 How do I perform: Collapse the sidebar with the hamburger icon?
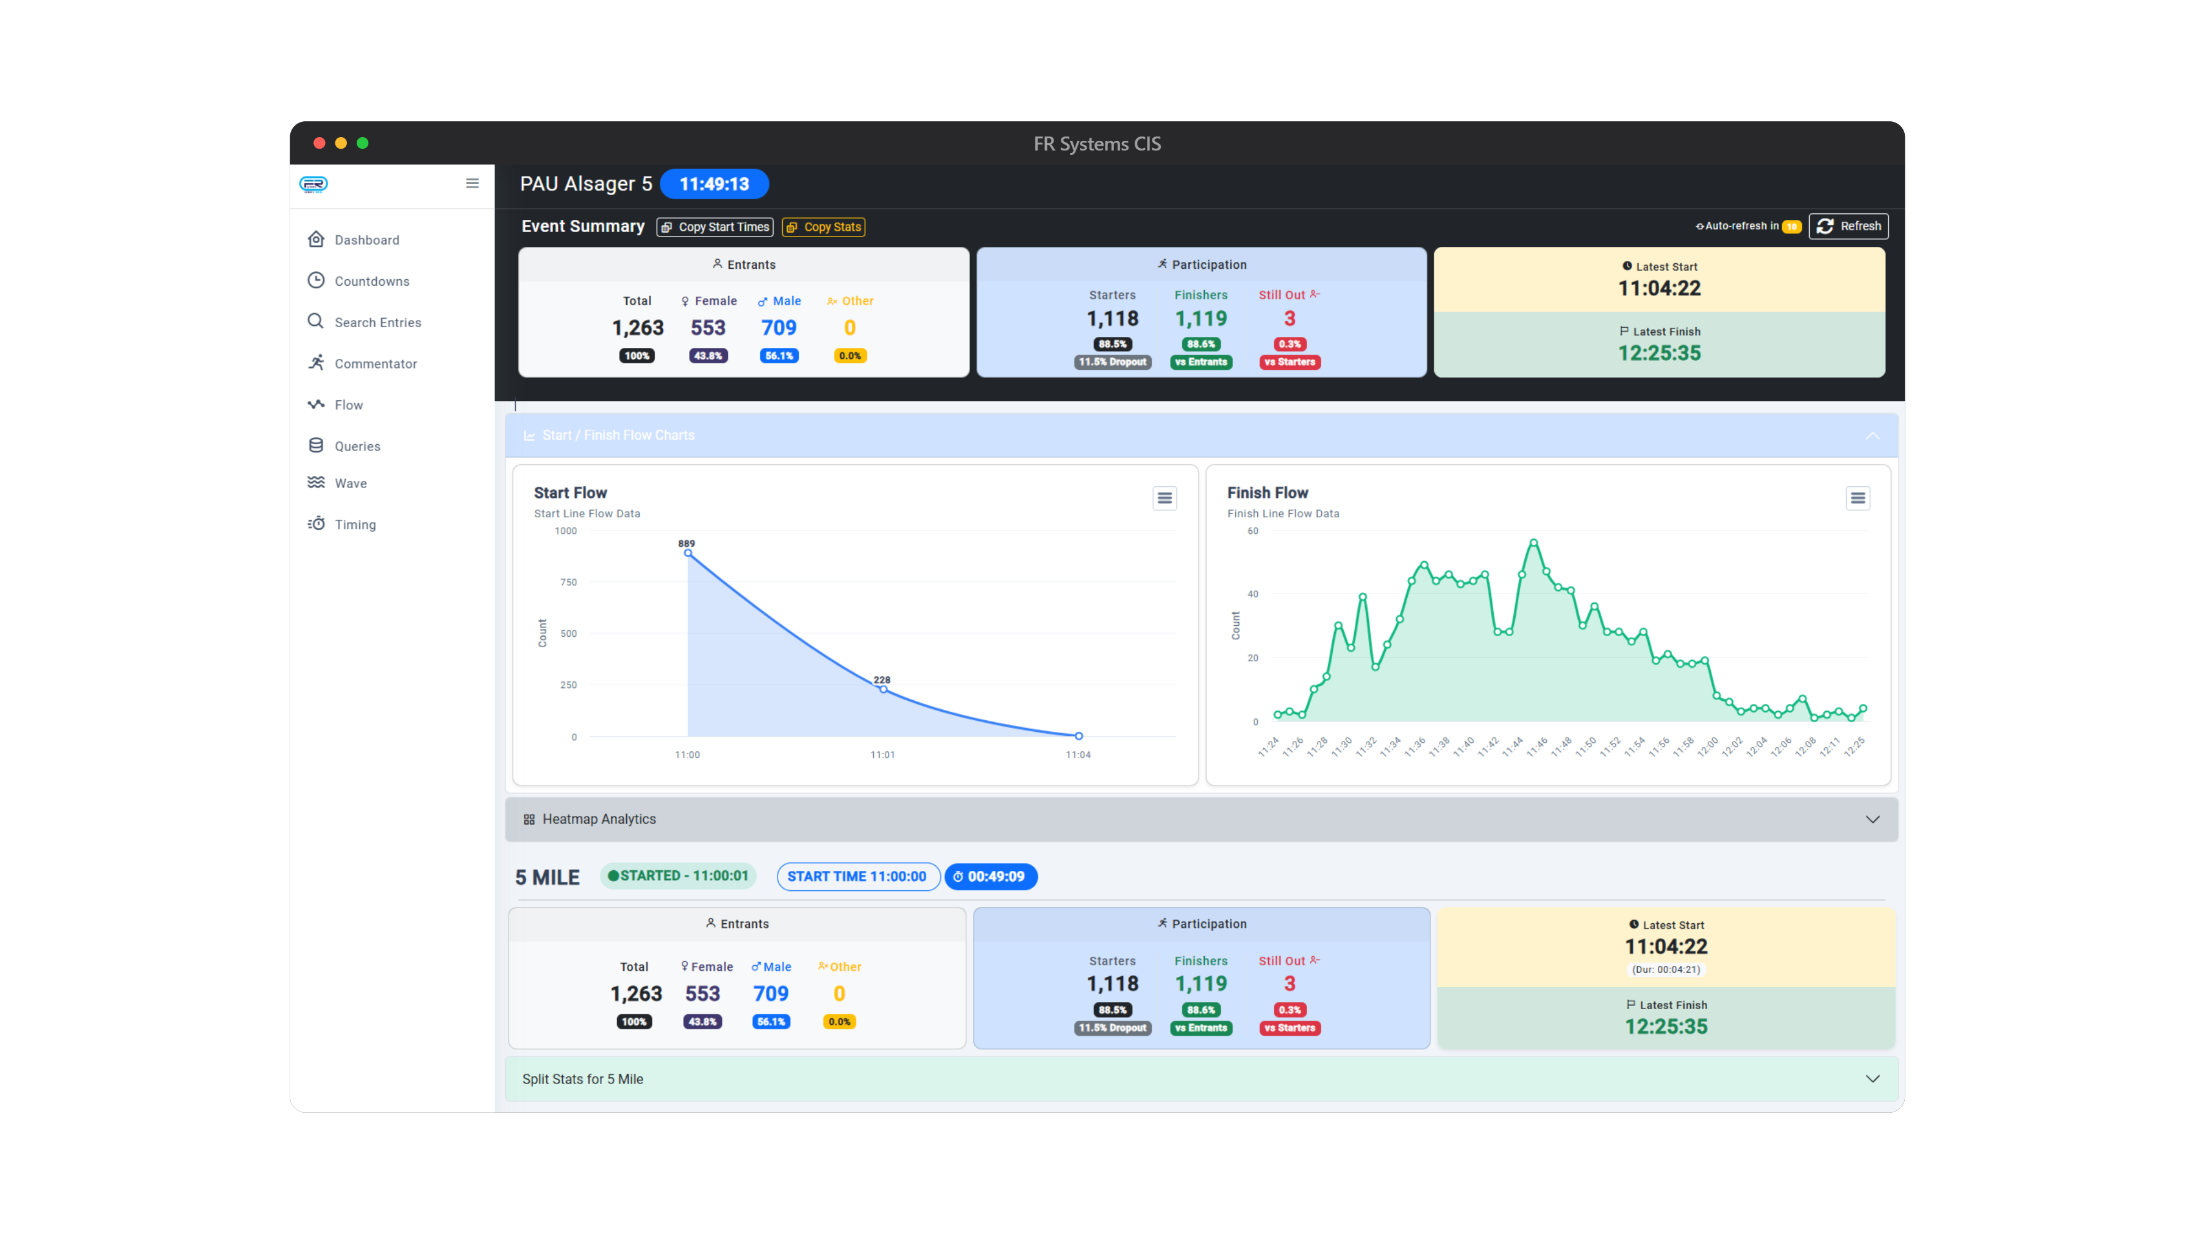coord(472,183)
